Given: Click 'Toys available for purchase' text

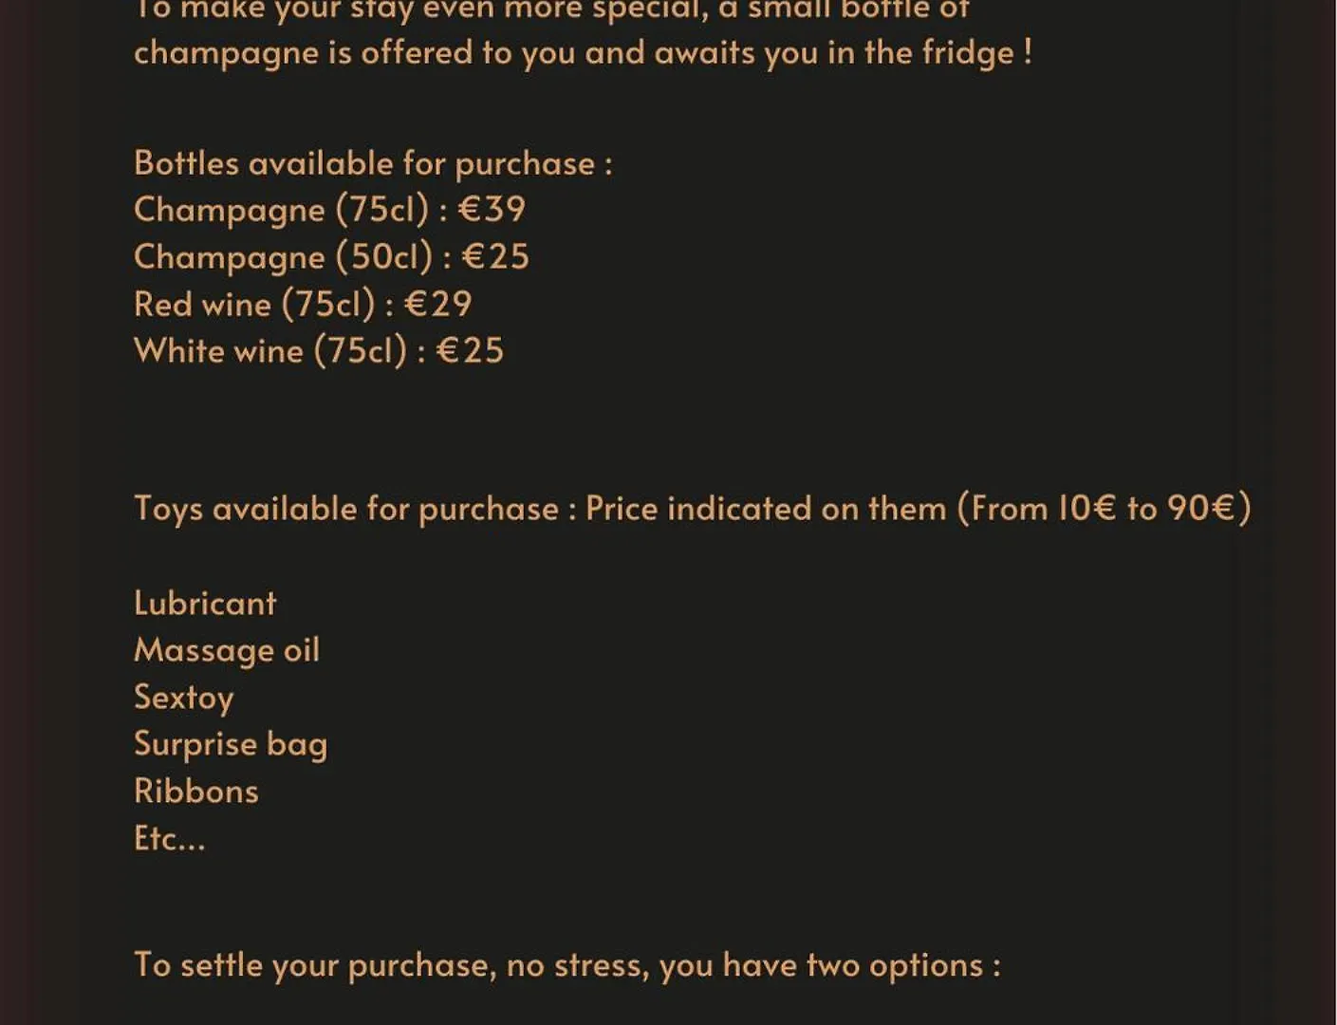Looking at the screenshot, I should click(346, 509).
